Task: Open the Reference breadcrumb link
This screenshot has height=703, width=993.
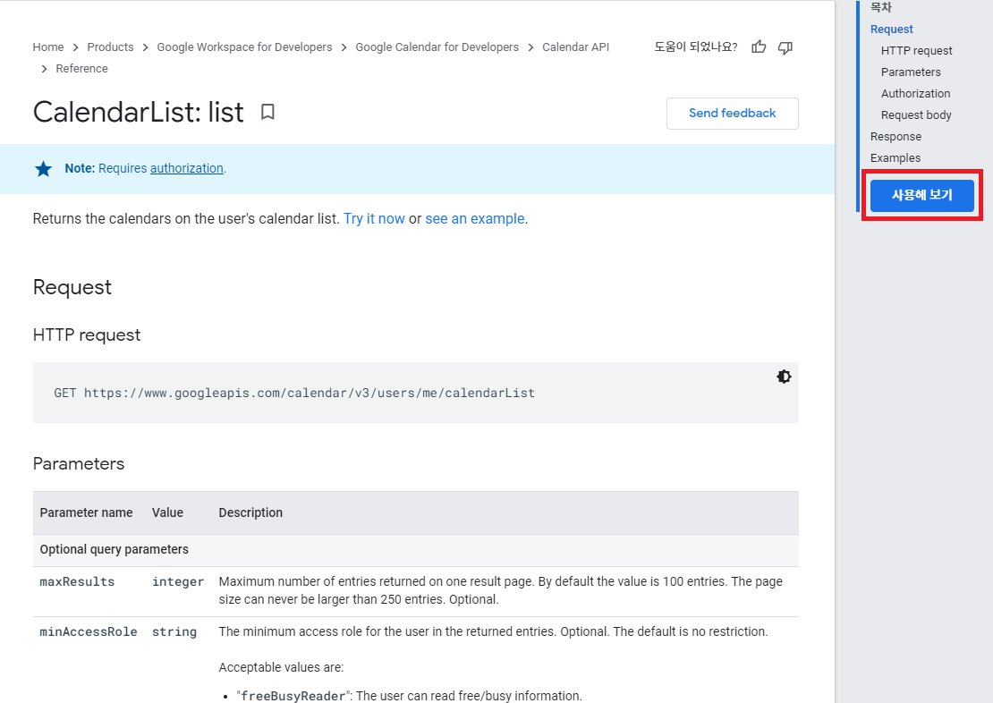Action: [81, 68]
